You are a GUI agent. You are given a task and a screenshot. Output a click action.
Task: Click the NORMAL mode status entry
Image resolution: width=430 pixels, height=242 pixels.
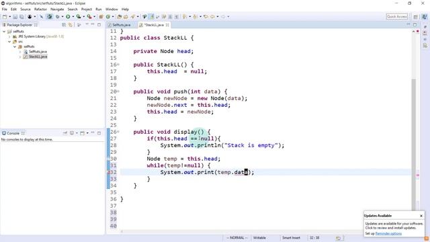[x=237, y=238]
